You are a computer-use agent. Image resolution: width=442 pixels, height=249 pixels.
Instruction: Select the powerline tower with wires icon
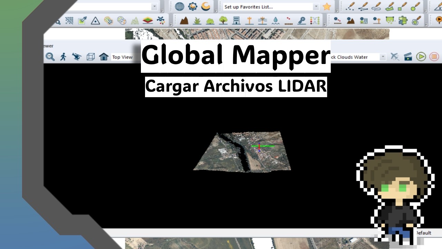coord(262,20)
